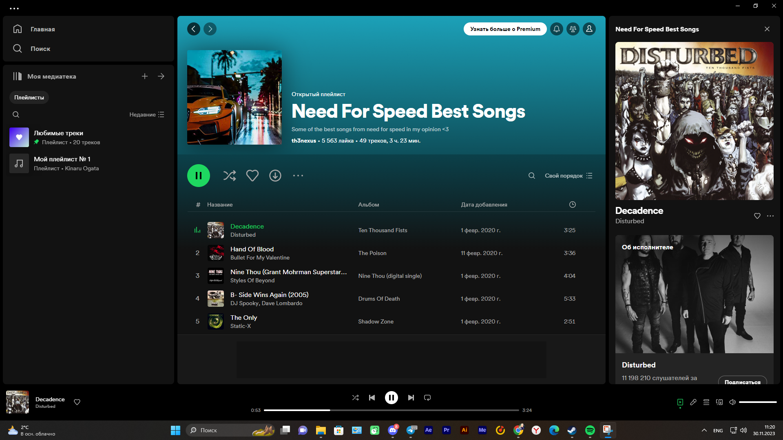Sort by duration clock icon
The width and height of the screenshot is (783, 440).
tap(573, 205)
